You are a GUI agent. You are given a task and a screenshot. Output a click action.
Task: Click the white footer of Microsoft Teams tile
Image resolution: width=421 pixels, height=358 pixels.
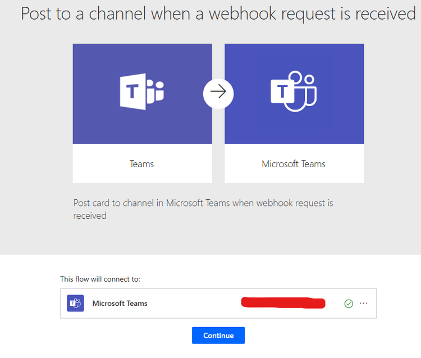pyautogui.click(x=294, y=163)
